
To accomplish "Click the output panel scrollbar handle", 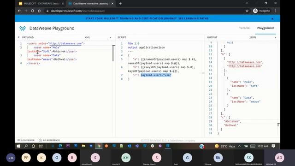I will coord(278,125).
